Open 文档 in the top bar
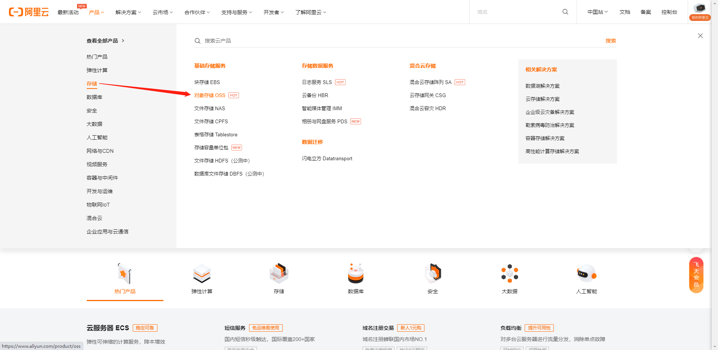718x350 pixels. point(625,12)
